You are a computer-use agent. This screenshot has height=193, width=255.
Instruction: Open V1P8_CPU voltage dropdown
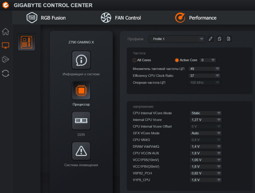pos(206,180)
